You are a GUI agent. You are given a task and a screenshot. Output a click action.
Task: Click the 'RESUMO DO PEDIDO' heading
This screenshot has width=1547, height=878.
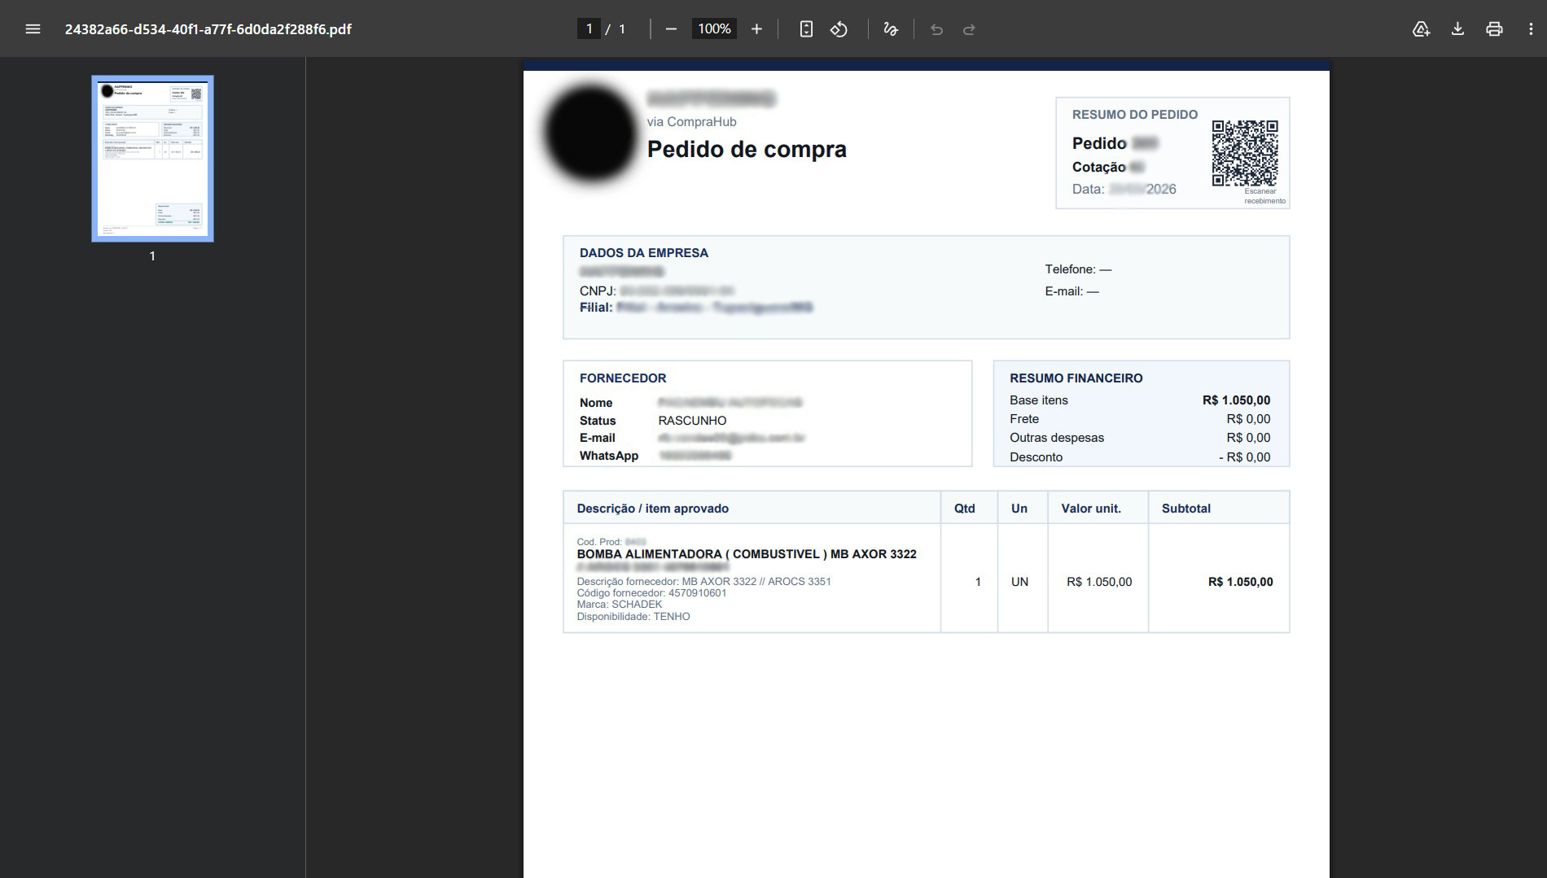1134,115
